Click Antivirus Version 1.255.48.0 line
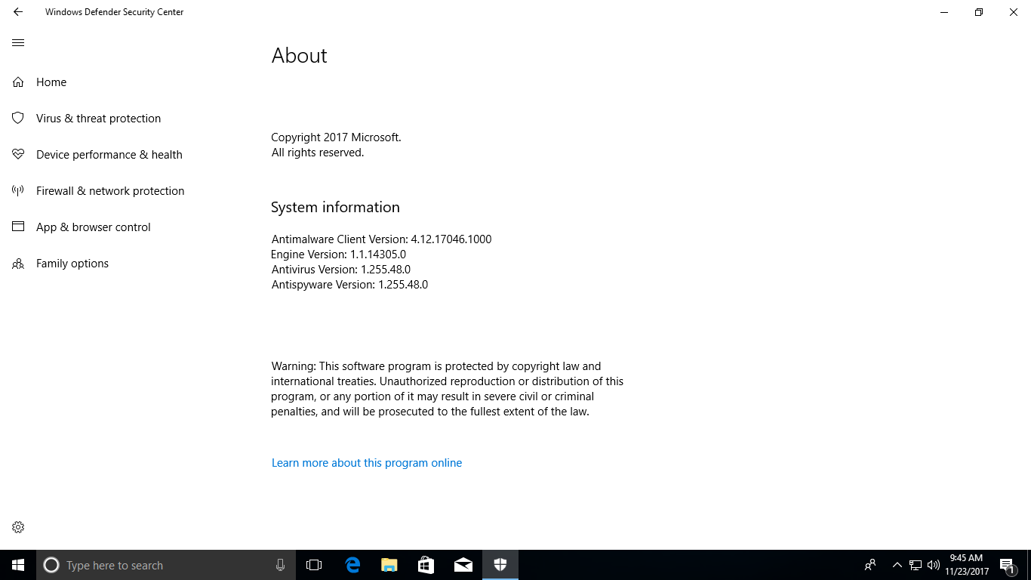 [x=341, y=270]
